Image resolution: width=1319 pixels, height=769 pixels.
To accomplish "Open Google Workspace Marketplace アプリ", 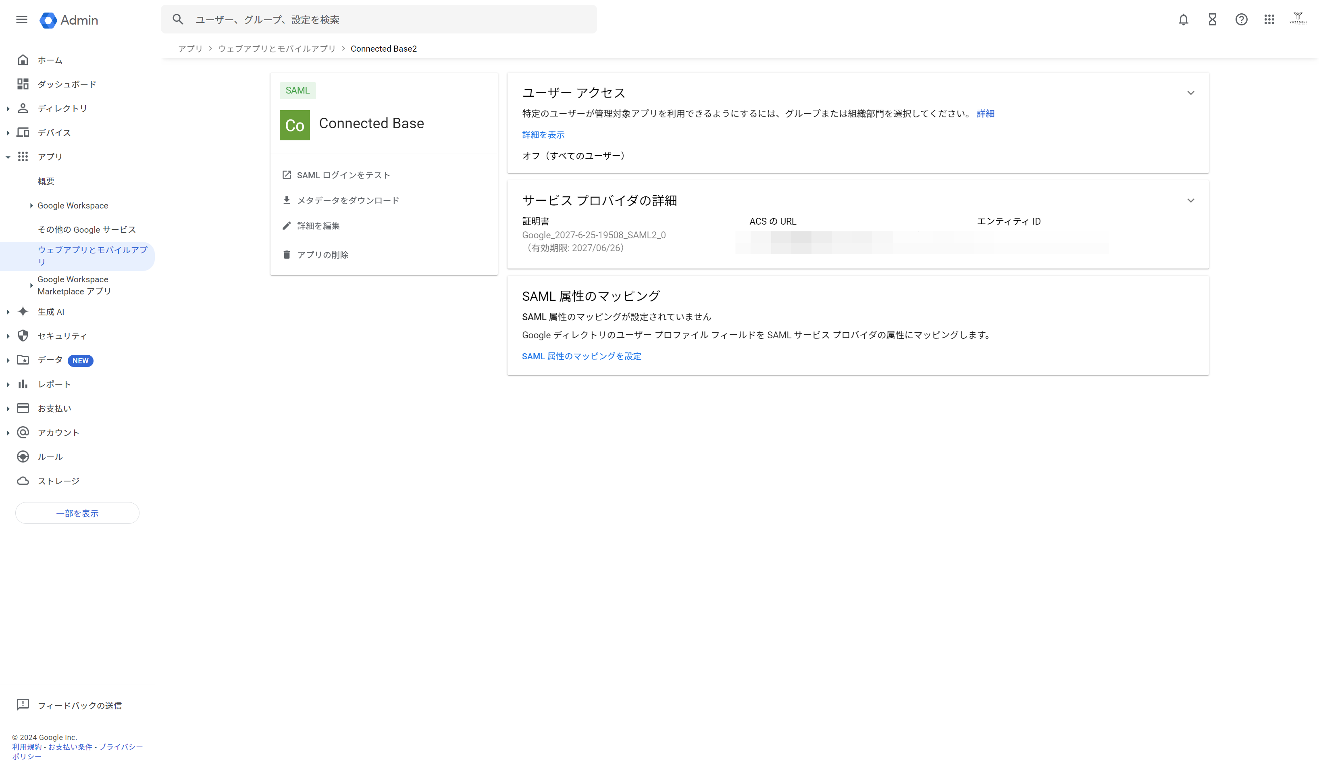I will pyautogui.click(x=74, y=285).
